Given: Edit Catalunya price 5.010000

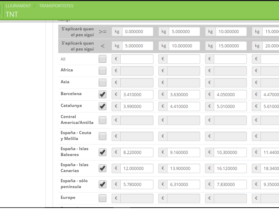Looking at the screenshot, I should (230, 107).
